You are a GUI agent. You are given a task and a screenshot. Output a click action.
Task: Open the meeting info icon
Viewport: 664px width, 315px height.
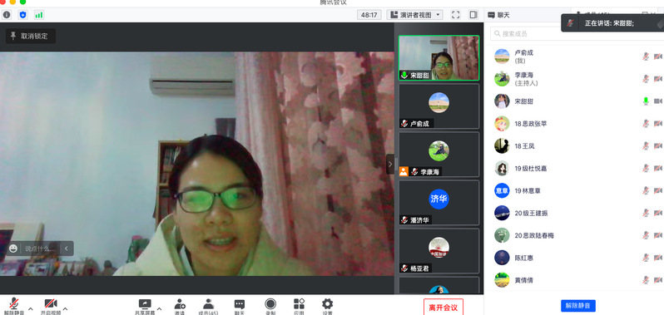(7, 15)
